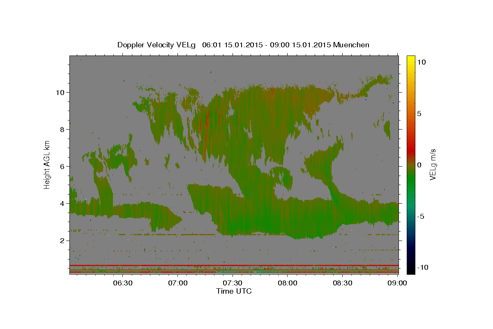Click the colorbar value 10 at the top
Viewport: 493px width, 329px height.
422,62
